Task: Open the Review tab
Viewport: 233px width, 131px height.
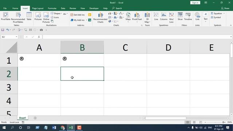Action: tap(73, 8)
